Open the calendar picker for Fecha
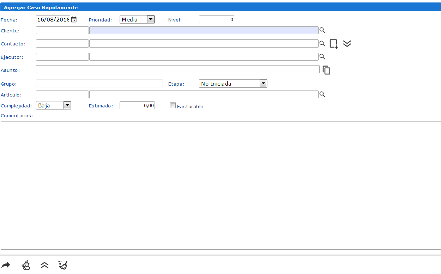The height and width of the screenshot is (274, 441). [x=74, y=20]
